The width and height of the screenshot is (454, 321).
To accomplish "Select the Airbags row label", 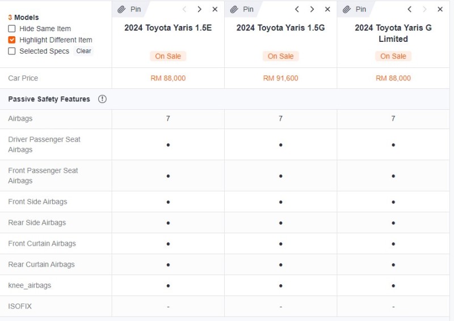I will click(x=20, y=119).
